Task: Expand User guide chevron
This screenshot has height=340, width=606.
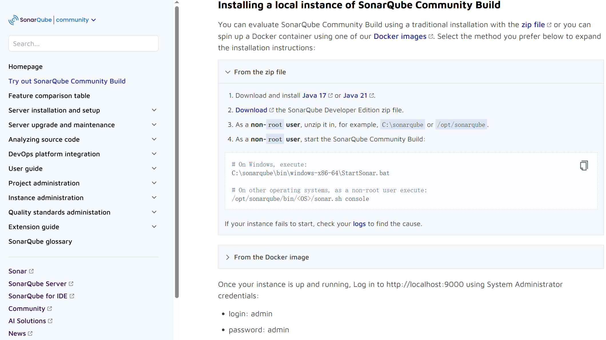Action: coord(154,168)
